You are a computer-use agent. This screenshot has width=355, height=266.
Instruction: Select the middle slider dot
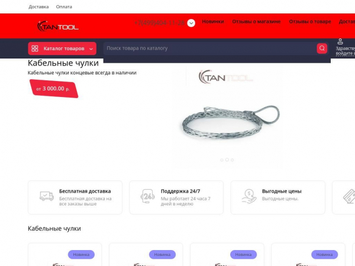pyautogui.click(x=227, y=160)
